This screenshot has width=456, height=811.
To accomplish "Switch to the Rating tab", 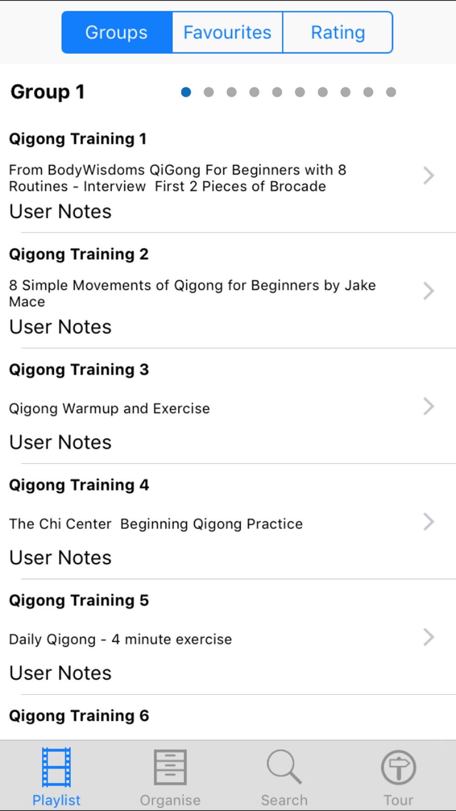I will (x=338, y=32).
